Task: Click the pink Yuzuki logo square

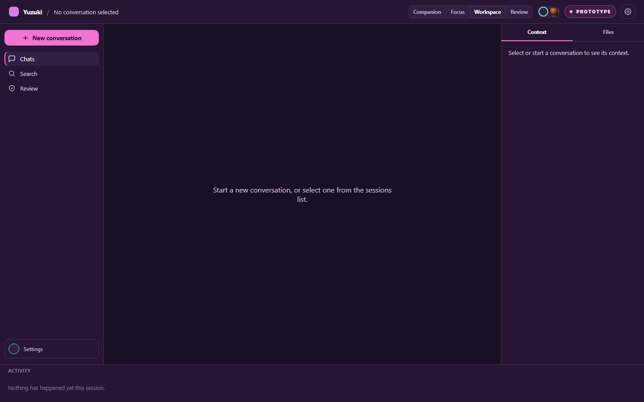Action: click(14, 12)
